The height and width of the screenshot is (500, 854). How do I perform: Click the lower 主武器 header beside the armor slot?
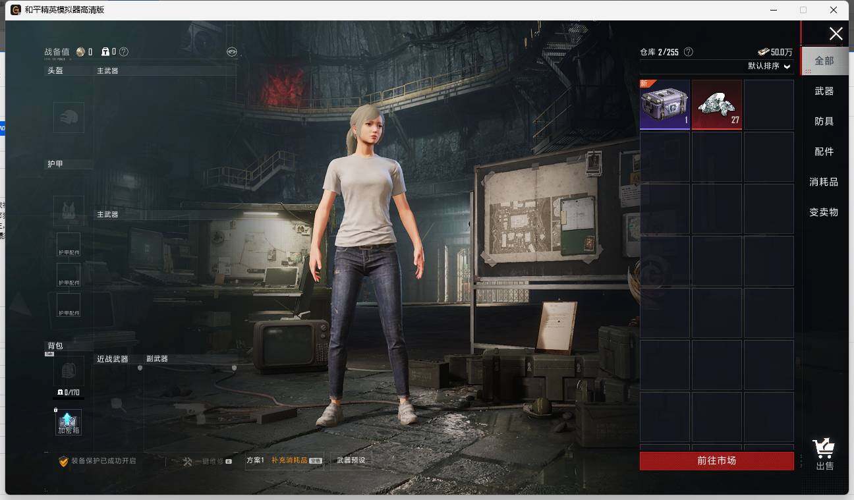click(x=107, y=214)
